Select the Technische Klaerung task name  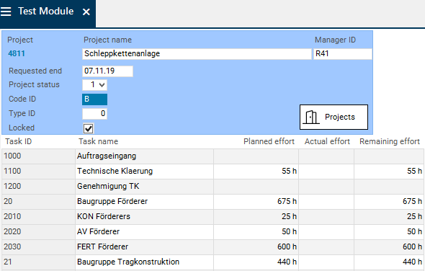click(145, 172)
